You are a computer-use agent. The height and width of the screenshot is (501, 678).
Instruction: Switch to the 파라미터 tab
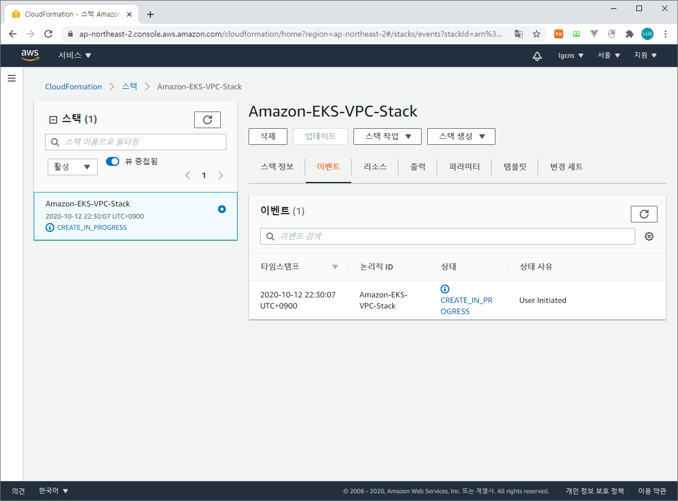click(464, 166)
